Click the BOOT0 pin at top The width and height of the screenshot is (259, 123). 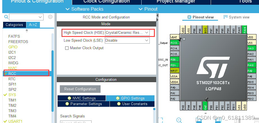tap(205, 30)
